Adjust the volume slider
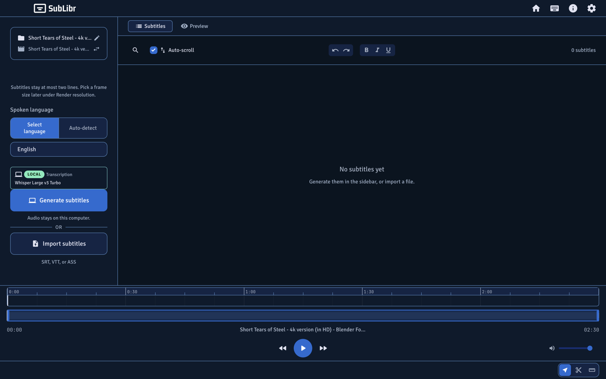This screenshot has height=379, width=606. [575, 348]
